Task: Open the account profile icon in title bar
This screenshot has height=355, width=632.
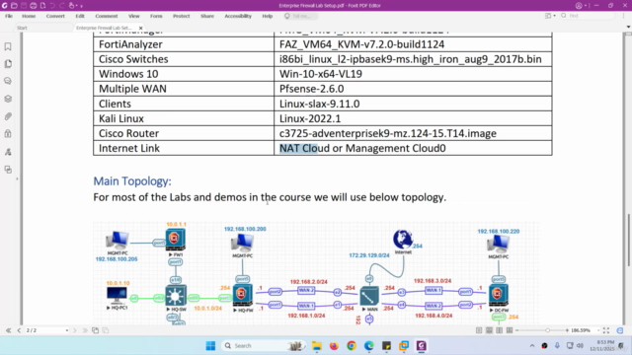Action: pos(579,6)
